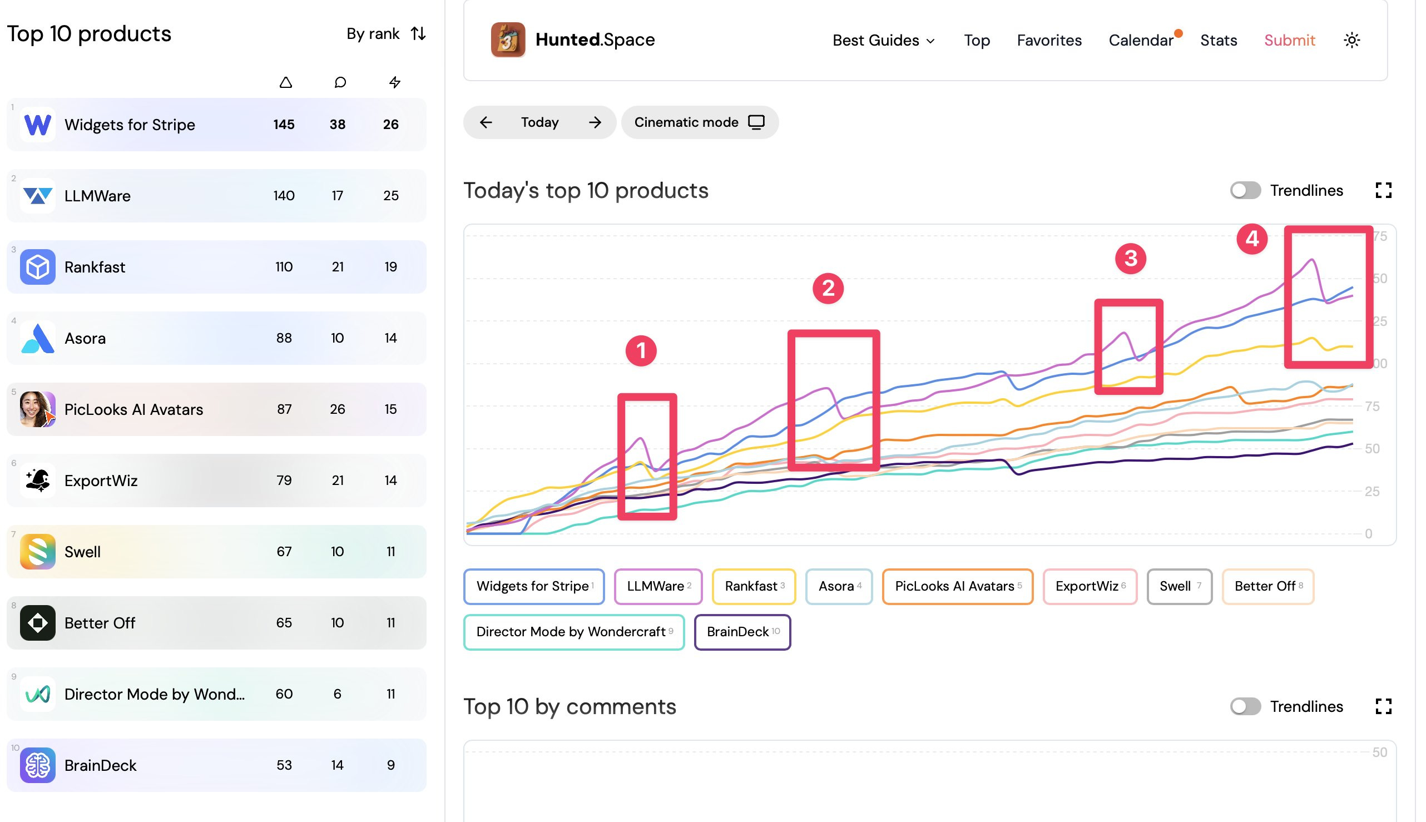Toggle Better Off chart series legend
The width and height of the screenshot is (1426, 822).
click(x=1269, y=586)
